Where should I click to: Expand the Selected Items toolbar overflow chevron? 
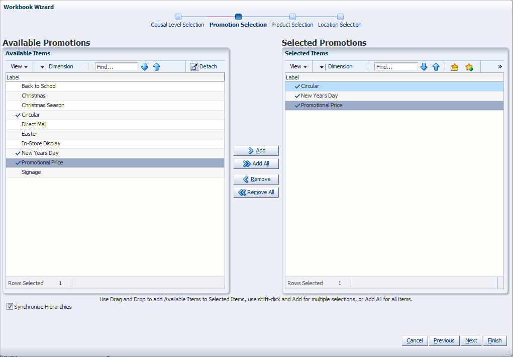(500, 67)
